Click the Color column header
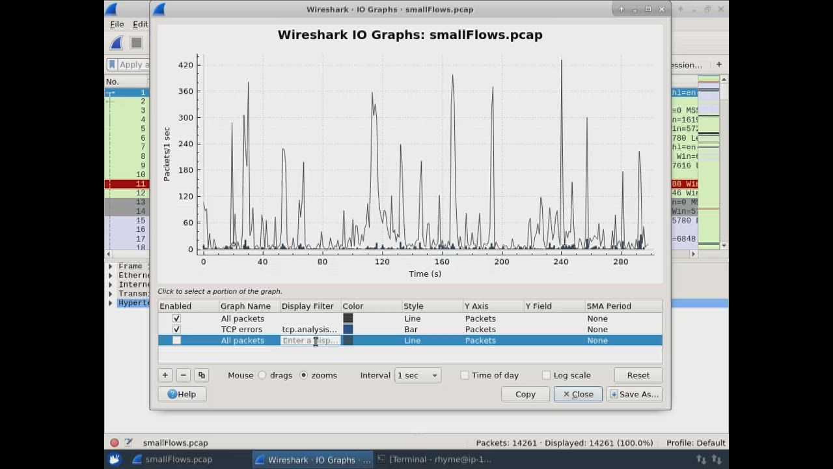Viewport: 833px width, 469px height. (x=372, y=306)
